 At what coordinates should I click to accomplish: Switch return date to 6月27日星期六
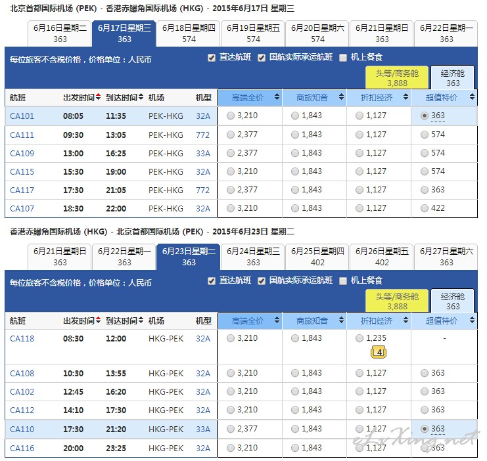[x=446, y=257]
